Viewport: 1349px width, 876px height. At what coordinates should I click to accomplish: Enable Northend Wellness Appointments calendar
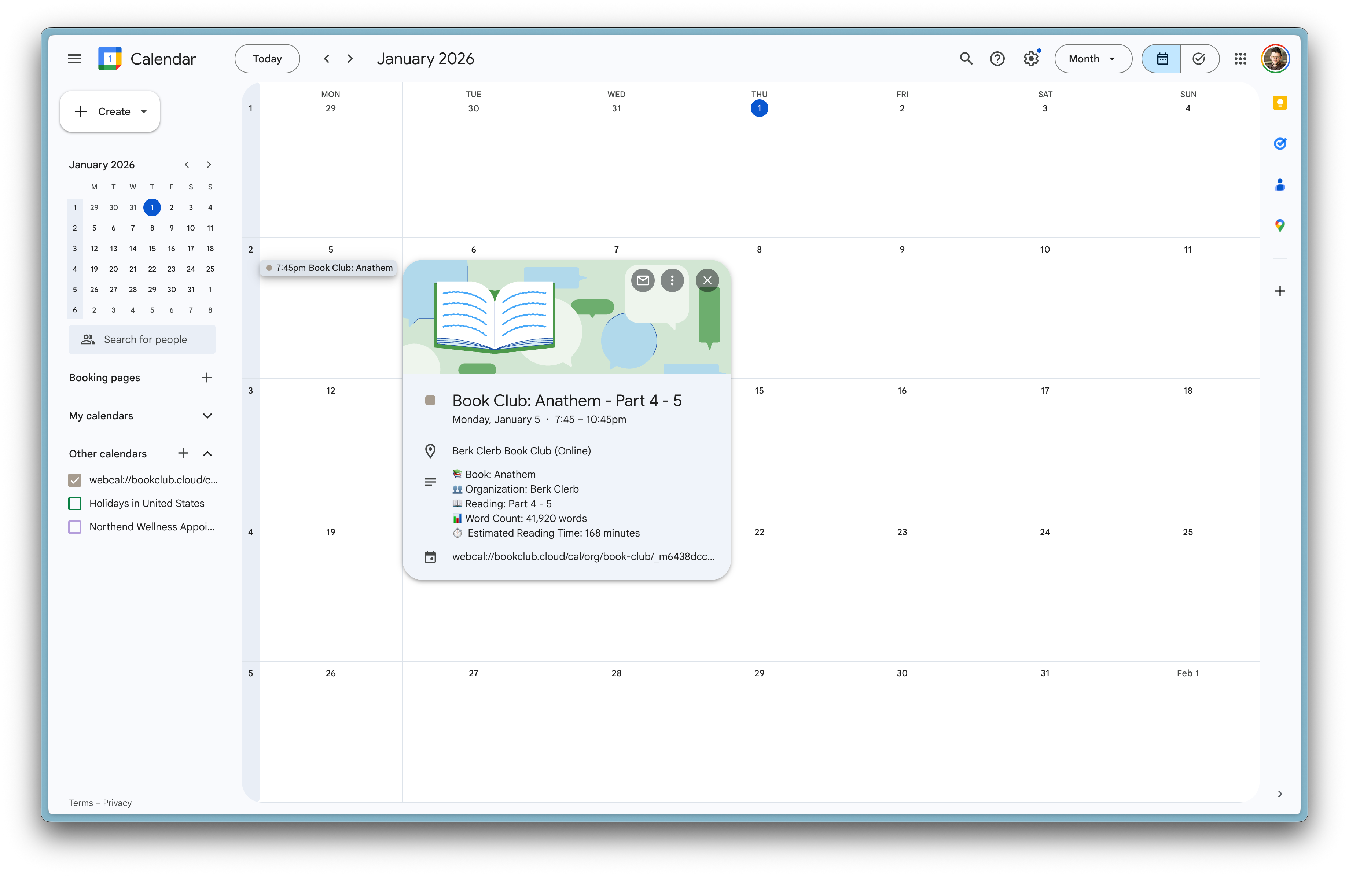75,527
